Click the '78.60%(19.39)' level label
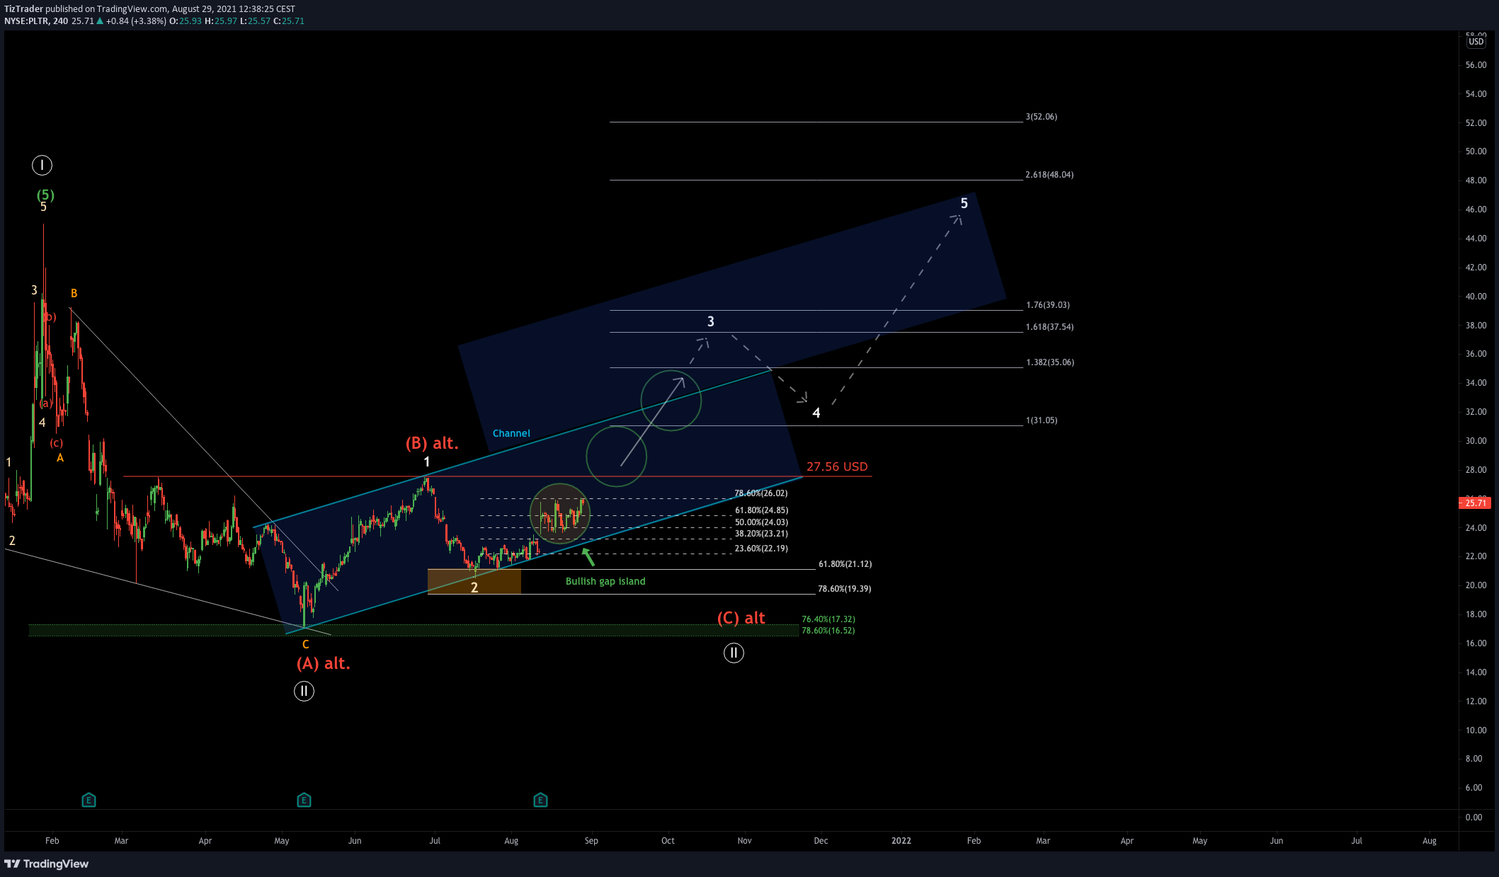The image size is (1499, 877). 844,589
